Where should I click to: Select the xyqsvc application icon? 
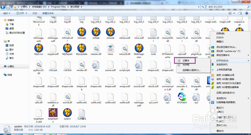tap(67, 113)
